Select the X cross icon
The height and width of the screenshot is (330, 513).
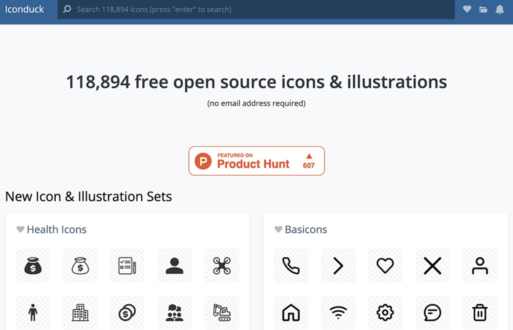coord(432,266)
